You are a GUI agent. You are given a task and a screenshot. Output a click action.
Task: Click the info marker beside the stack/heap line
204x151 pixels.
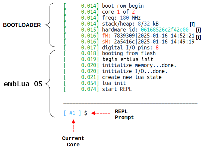(192, 24)
